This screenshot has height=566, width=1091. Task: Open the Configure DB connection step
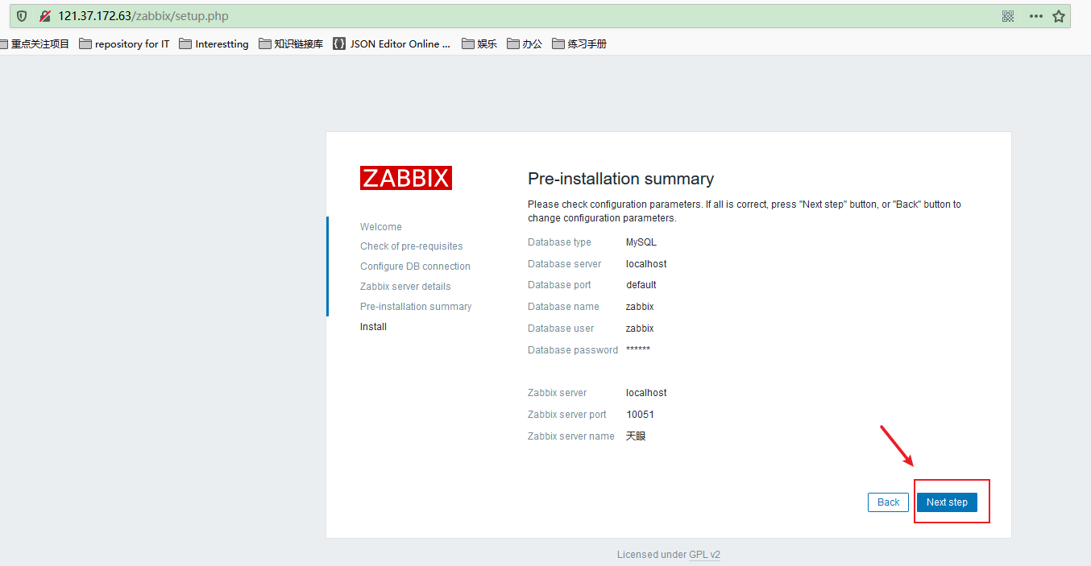415,266
